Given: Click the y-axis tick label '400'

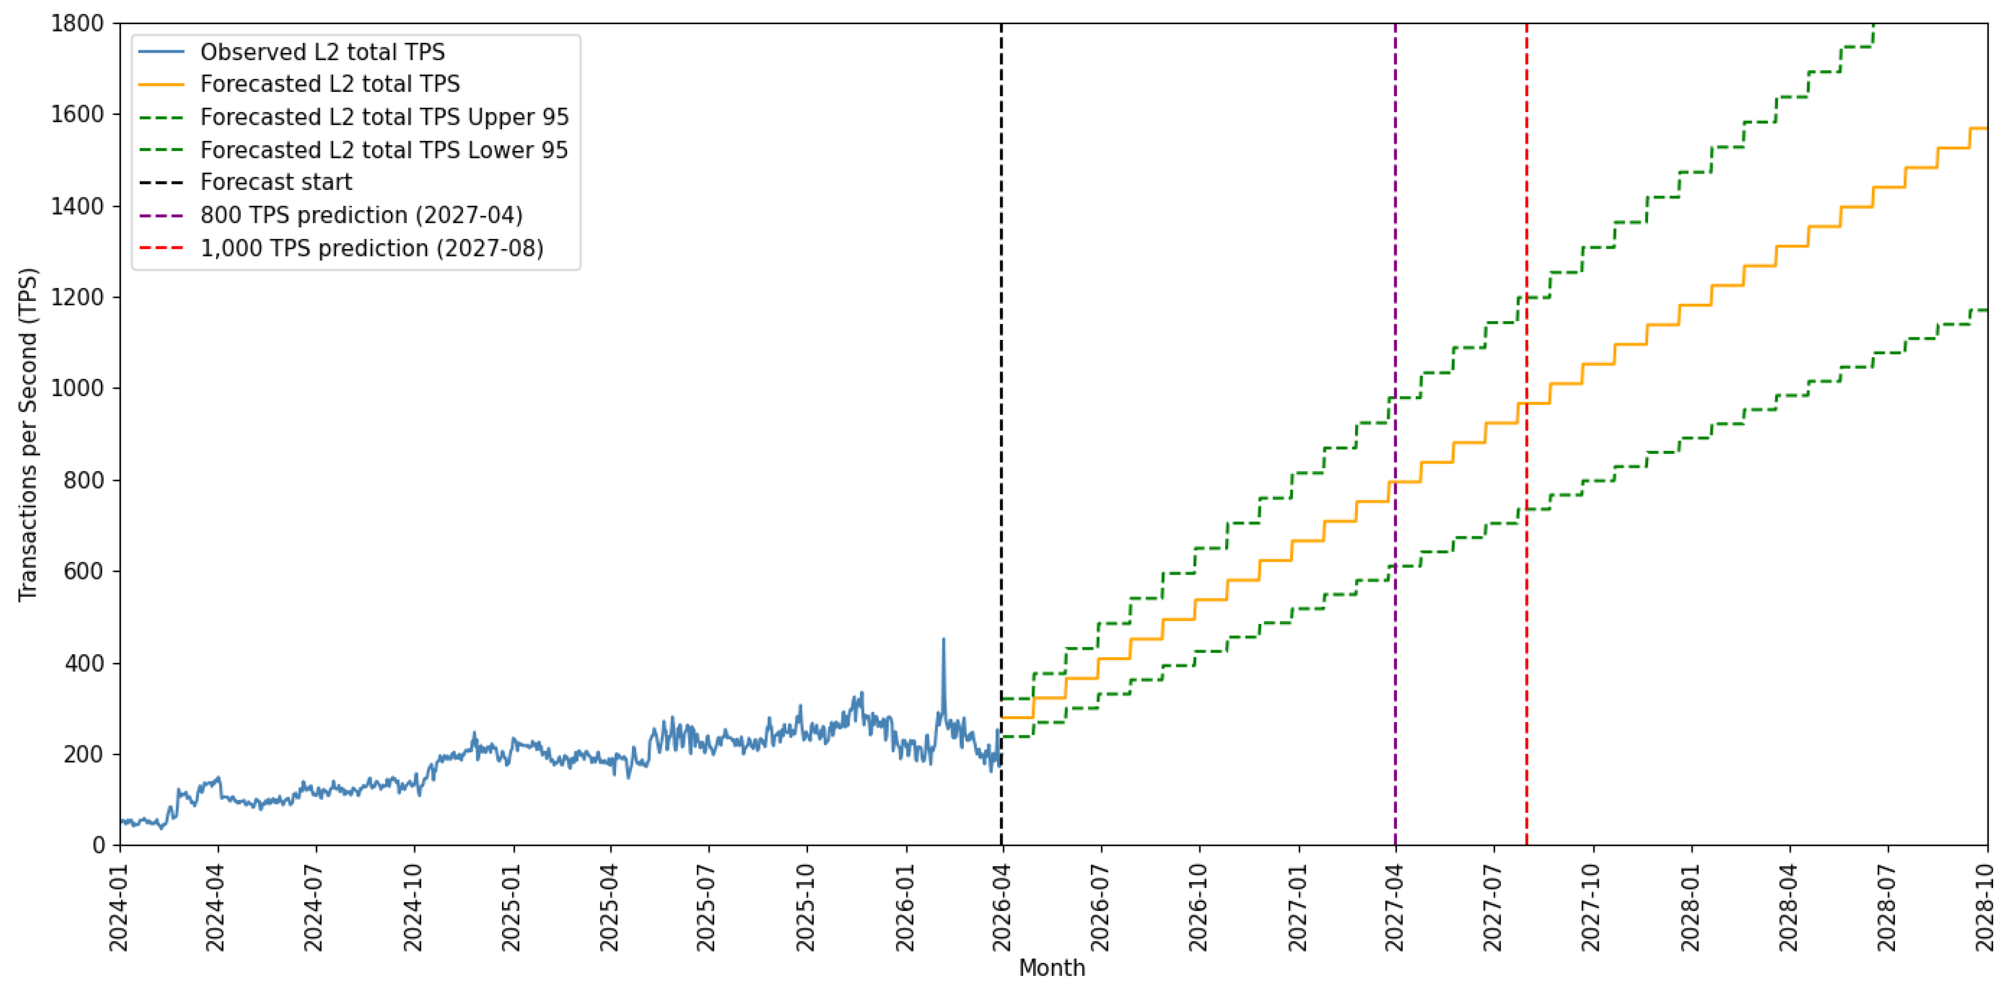Looking at the screenshot, I should pyautogui.click(x=84, y=663).
